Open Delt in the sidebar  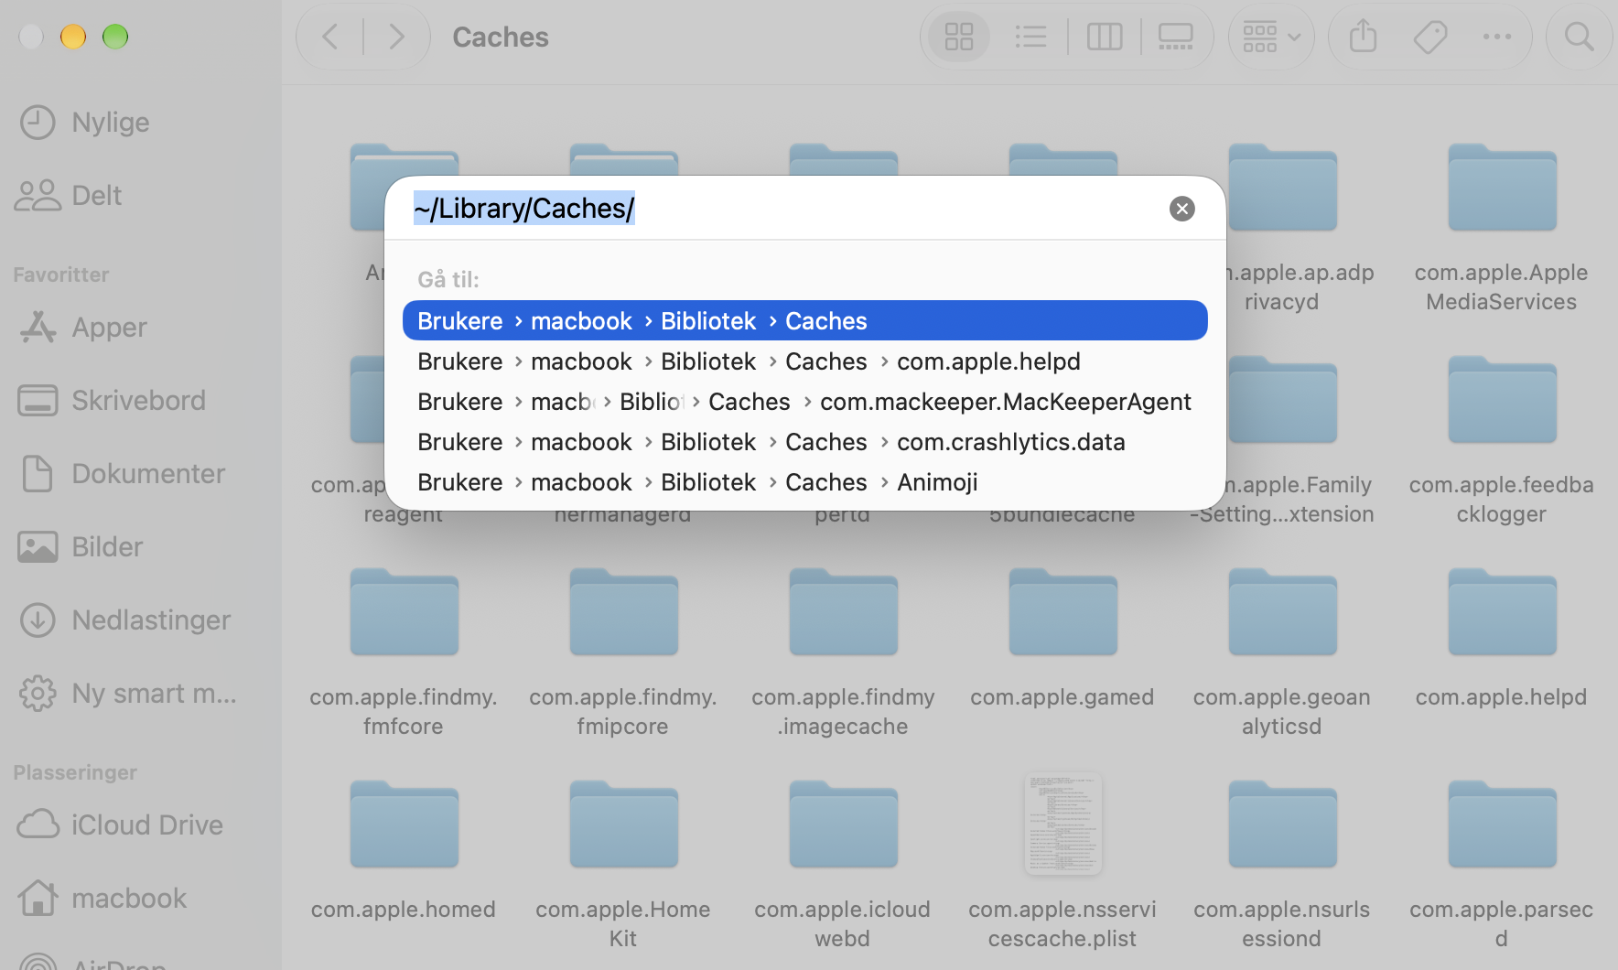[69, 196]
